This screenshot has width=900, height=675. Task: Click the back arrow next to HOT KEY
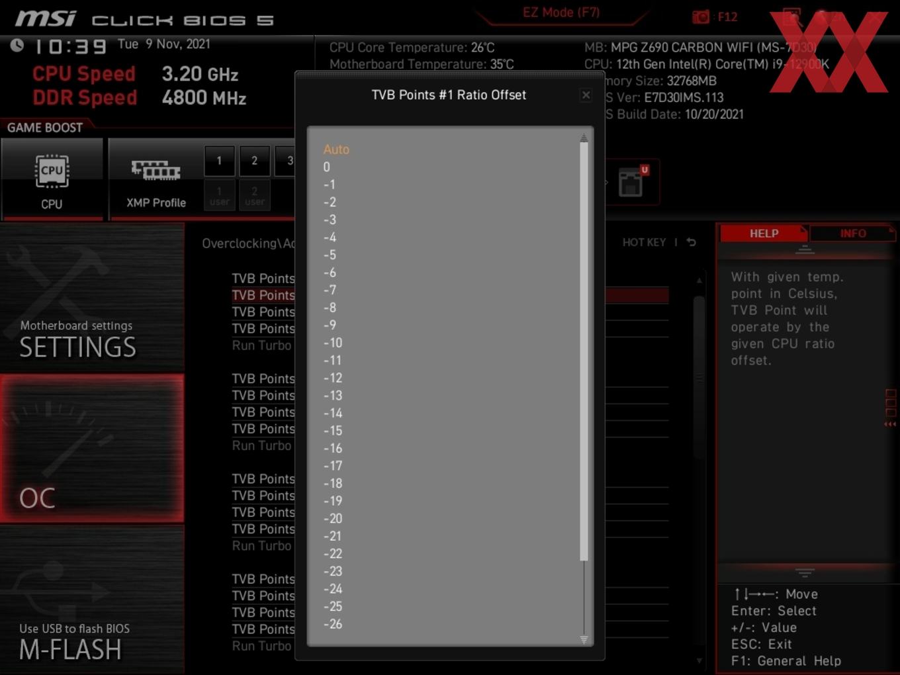coord(691,242)
